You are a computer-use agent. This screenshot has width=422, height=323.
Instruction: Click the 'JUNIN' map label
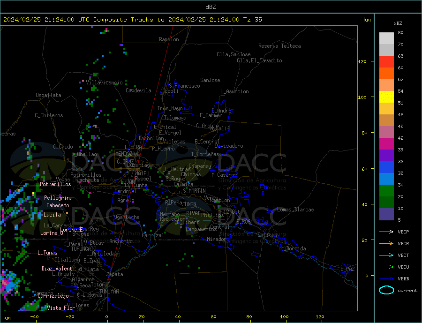tap(189, 204)
